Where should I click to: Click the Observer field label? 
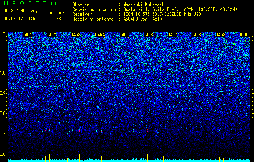coord(82,4)
